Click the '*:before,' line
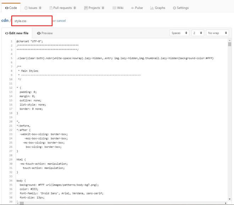This screenshot has width=234, height=205. point(23,126)
